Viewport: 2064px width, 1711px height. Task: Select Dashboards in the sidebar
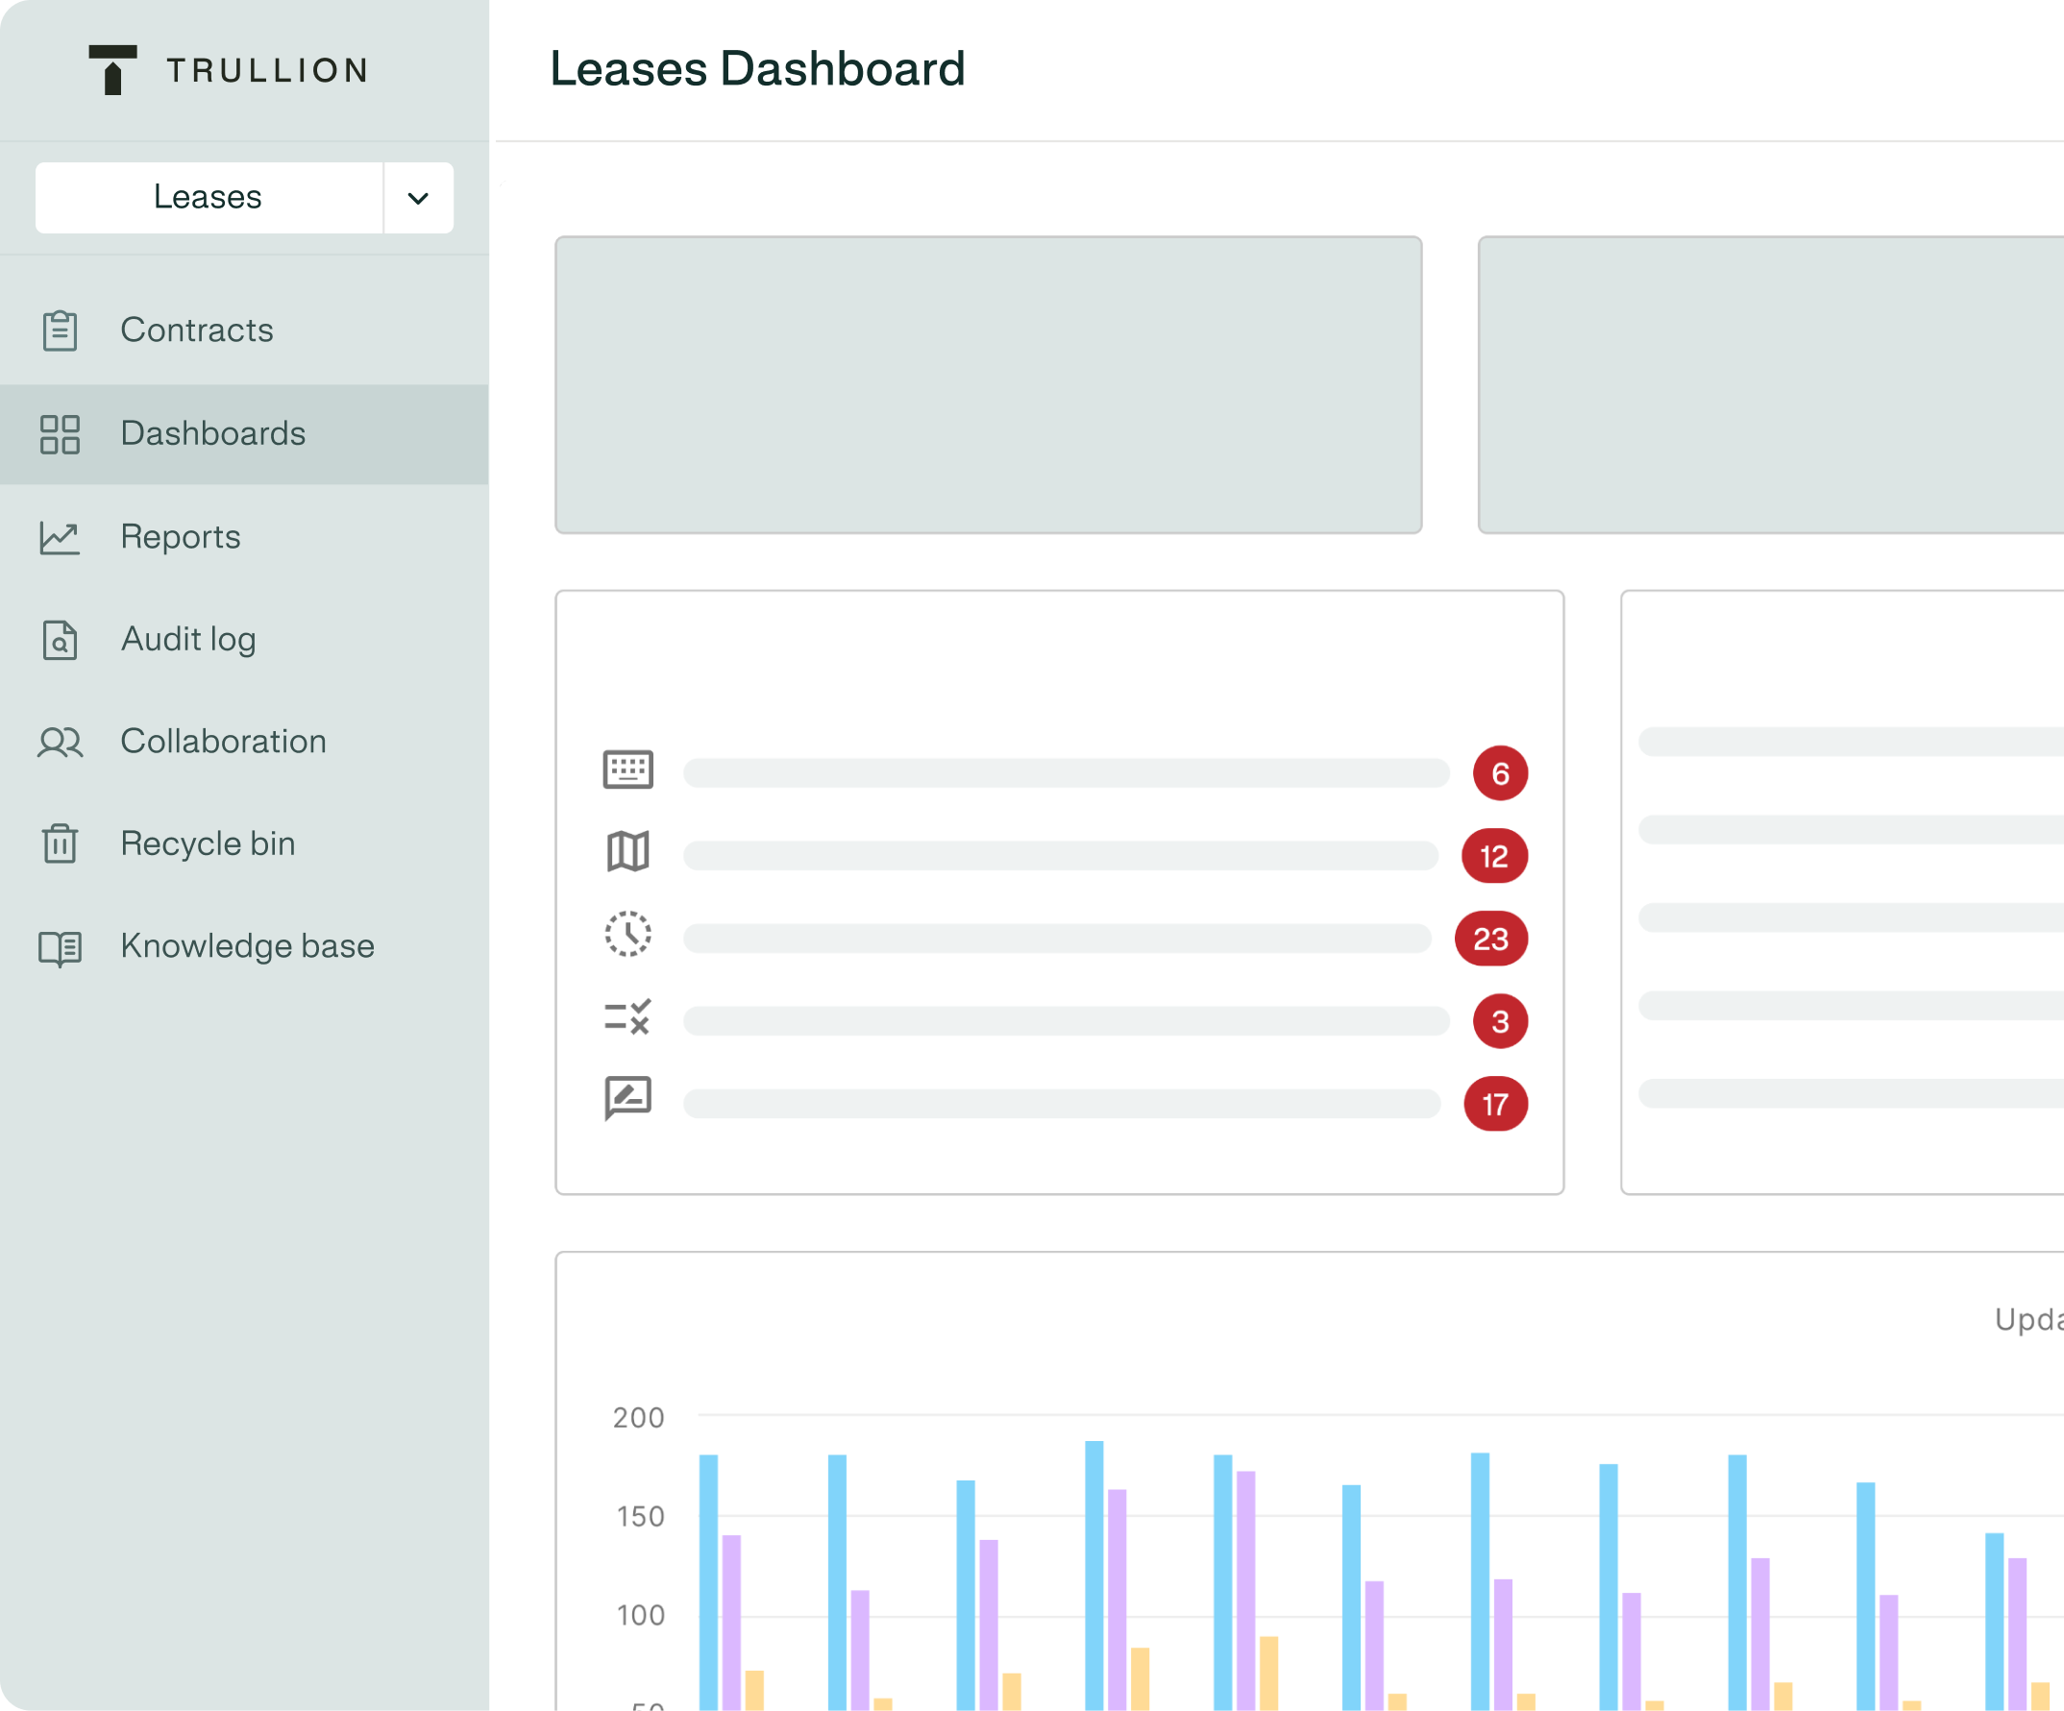click(x=244, y=434)
